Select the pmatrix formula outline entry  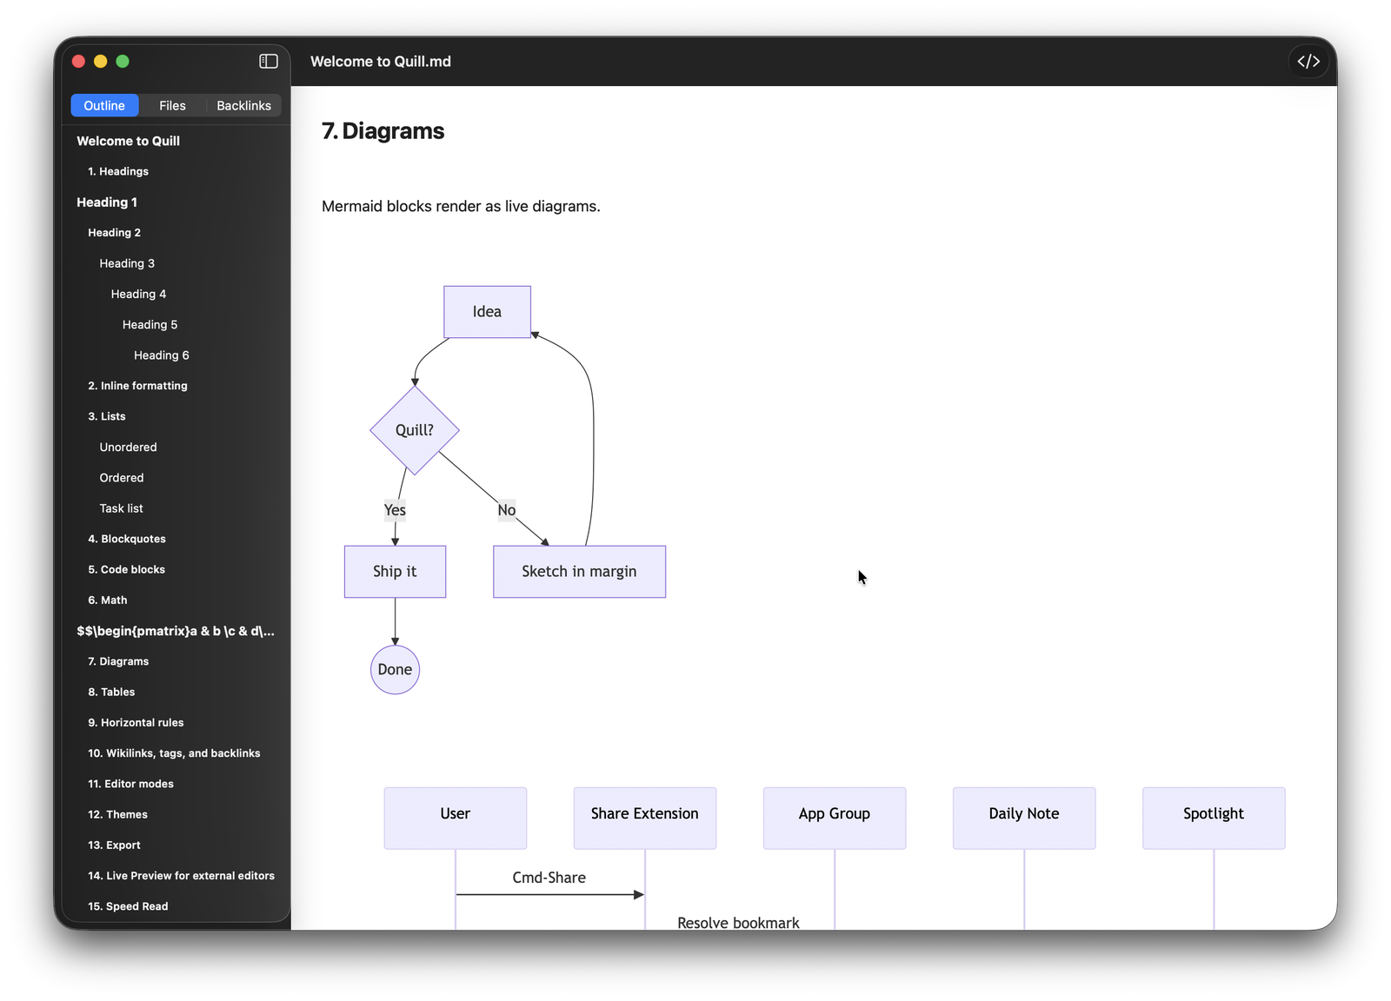pyautogui.click(x=176, y=631)
